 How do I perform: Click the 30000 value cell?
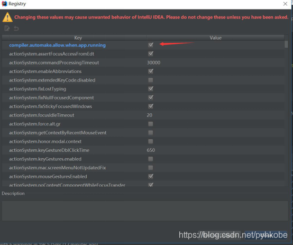pyautogui.click(x=153, y=62)
